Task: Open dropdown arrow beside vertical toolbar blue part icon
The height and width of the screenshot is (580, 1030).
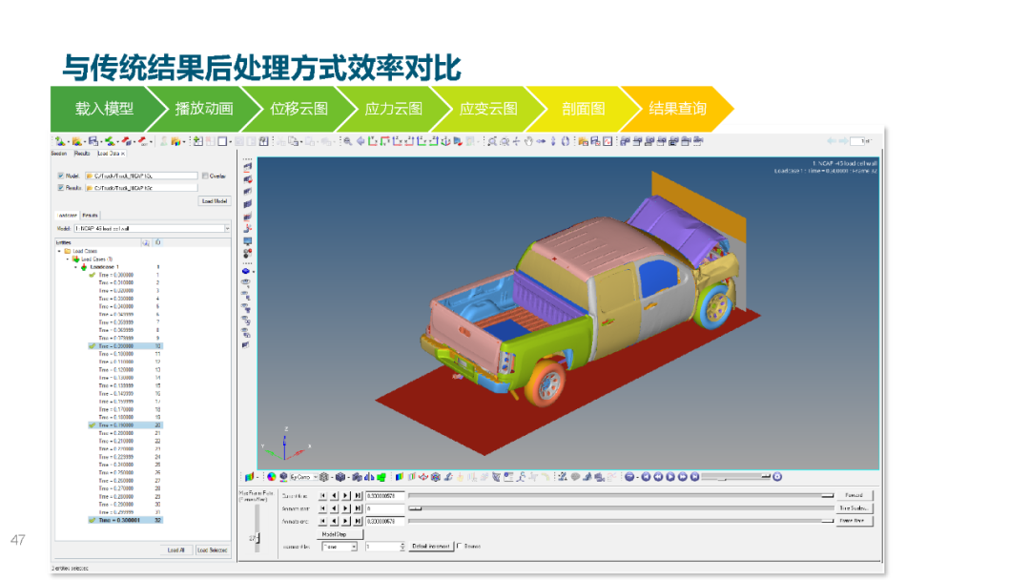Action: point(254,271)
